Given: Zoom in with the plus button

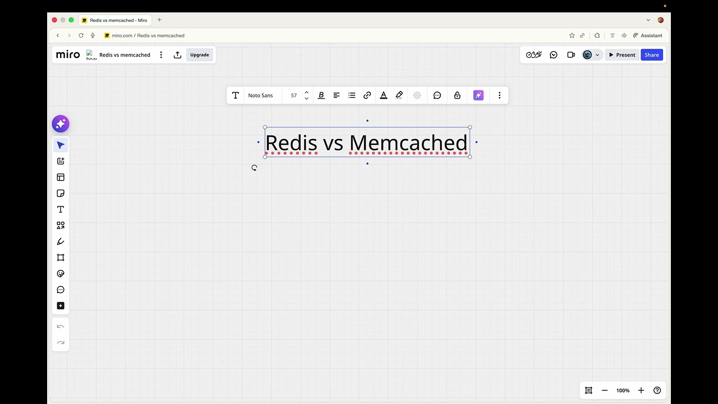Looking at the screenshot, I should click(x=641, y=391).
